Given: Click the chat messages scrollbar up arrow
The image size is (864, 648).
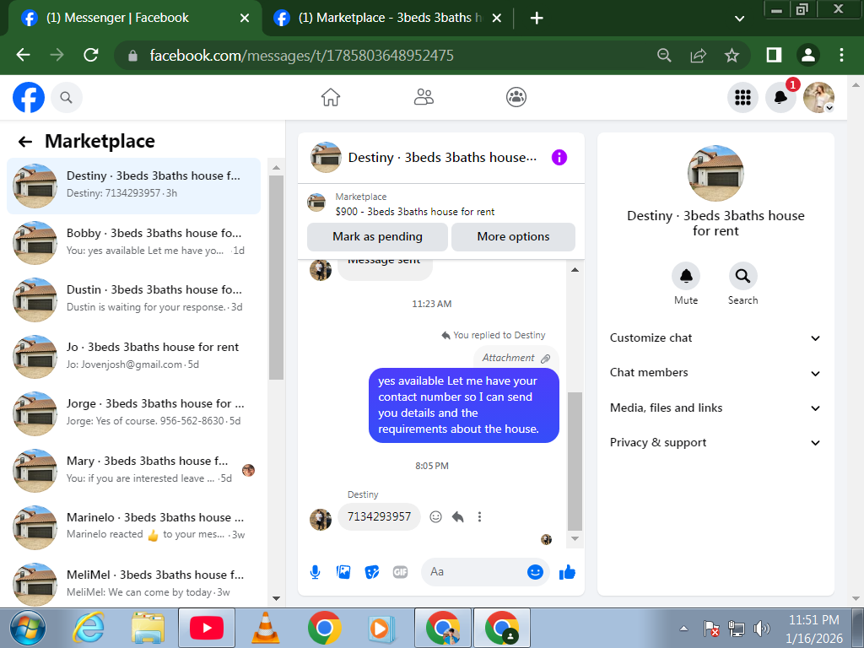Looking at the screenshot, I should [x=575, y=270].
